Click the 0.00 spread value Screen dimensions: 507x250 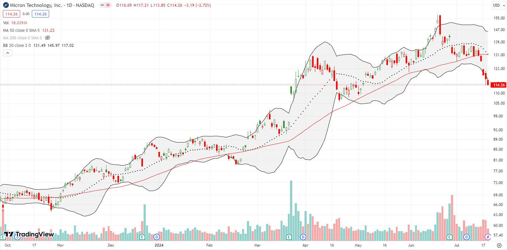pyautogui.click(x=26, y=14)
